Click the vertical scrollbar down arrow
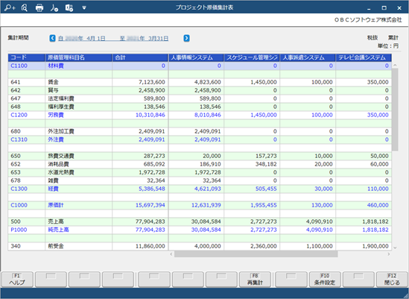 (395, 248)
